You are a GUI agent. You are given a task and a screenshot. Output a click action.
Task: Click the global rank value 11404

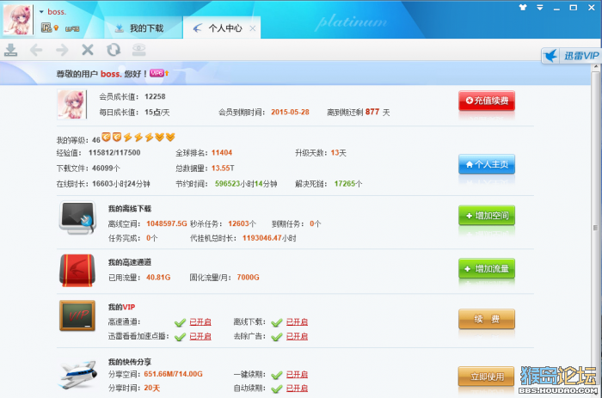222,153
